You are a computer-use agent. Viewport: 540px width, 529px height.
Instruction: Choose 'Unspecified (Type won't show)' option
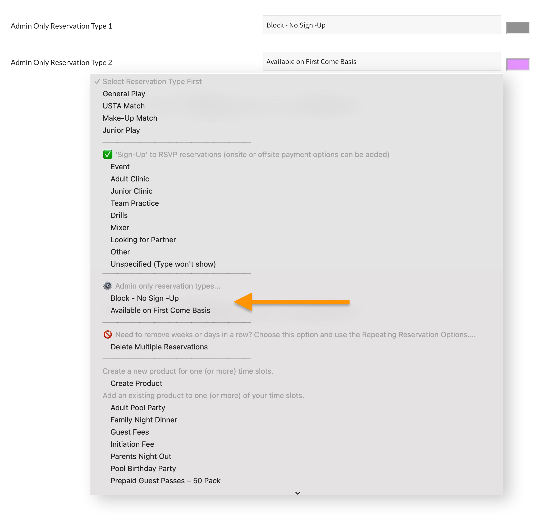pos(163,264)
